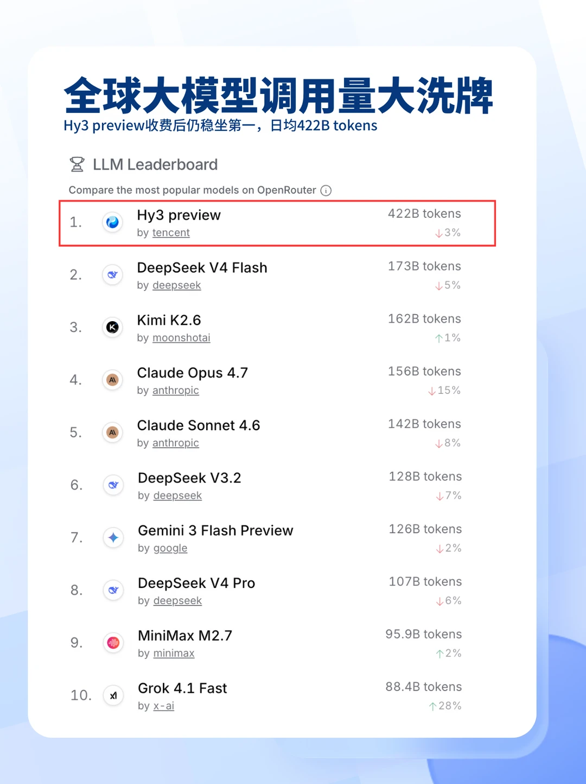Click the Grok 4.1 Fast logo icon
Image resolution: width=586 pixels, height=784 pixels.
point(113,695)
